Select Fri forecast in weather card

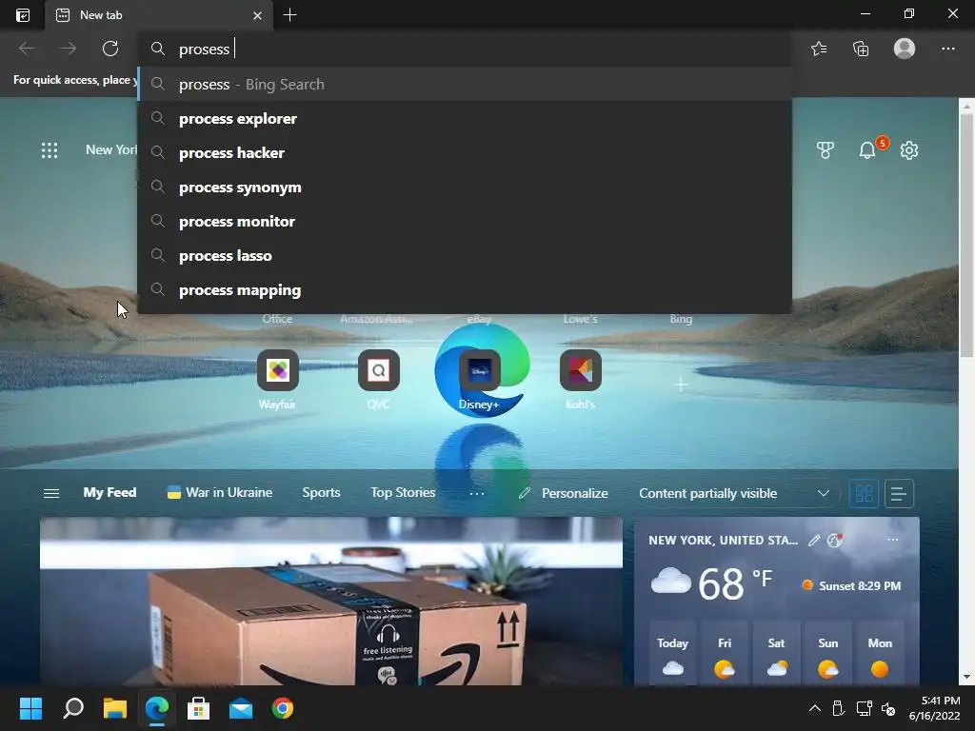coord(725,655)
